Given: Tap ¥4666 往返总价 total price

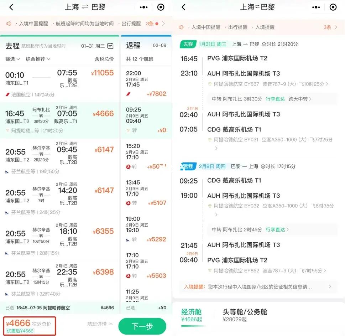Looking at the screenshot, I should pos(28,323).
